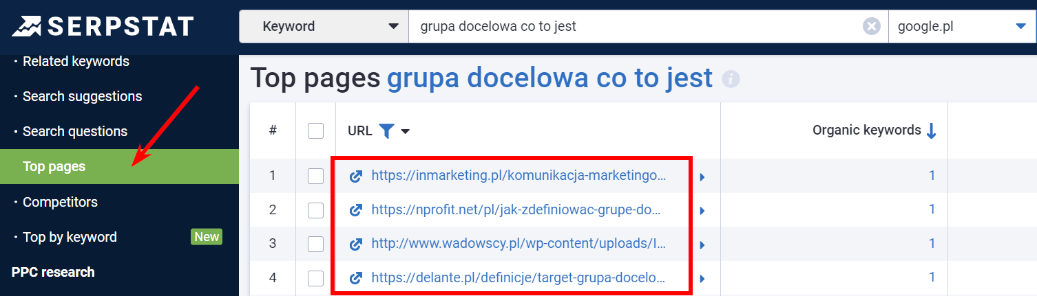Click the Serpstat logo
This screenshot has height=296, width=1037.
click(103, 26)
